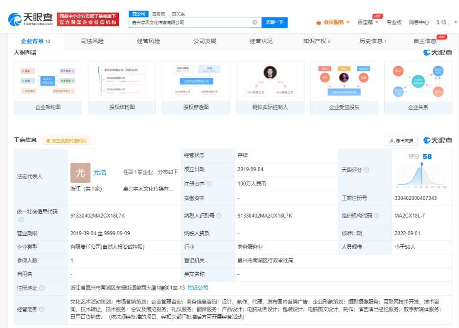Screen dimensions: 459x328
Task: Open the 企业背景 tab
Action: click(35, 41)
